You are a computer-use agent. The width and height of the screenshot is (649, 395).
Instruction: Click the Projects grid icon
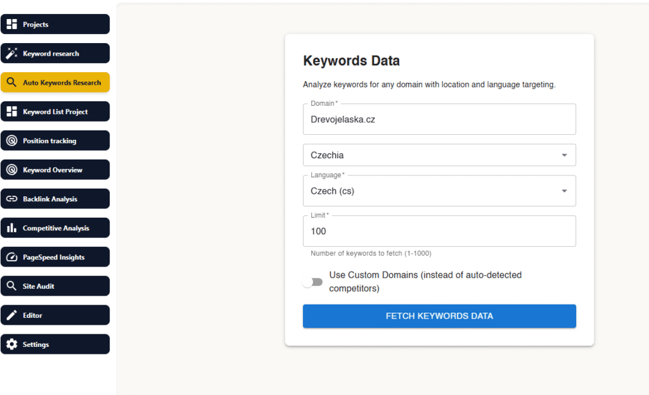pos(11,25)
